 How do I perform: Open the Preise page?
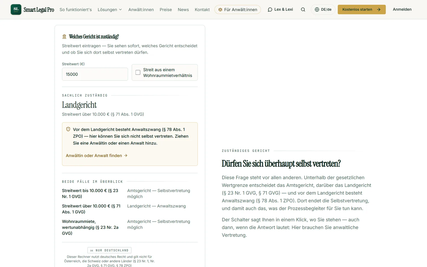pyautogui.click(x=166, y=10)
